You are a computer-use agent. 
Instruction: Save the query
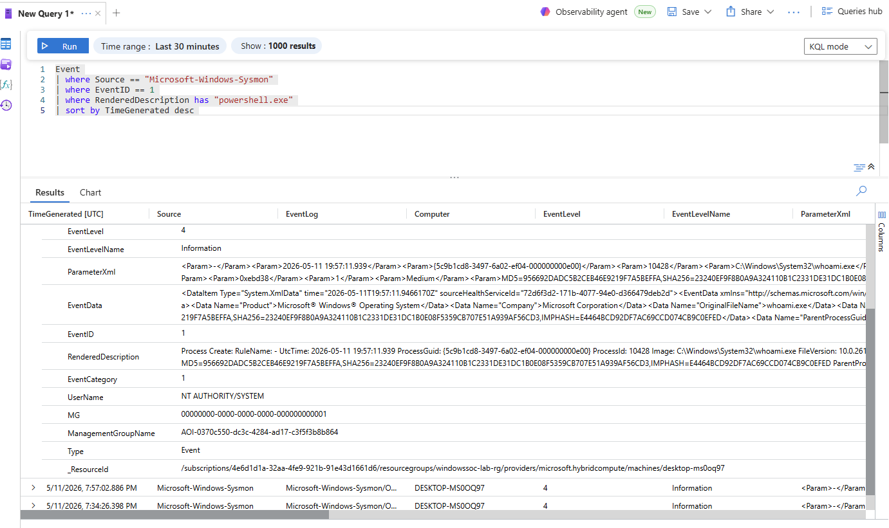click(x=684, y=12)
